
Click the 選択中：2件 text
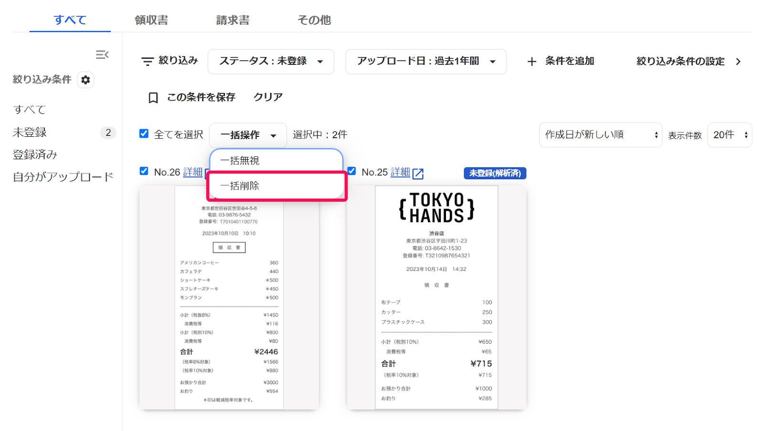[x=320, y=135]
